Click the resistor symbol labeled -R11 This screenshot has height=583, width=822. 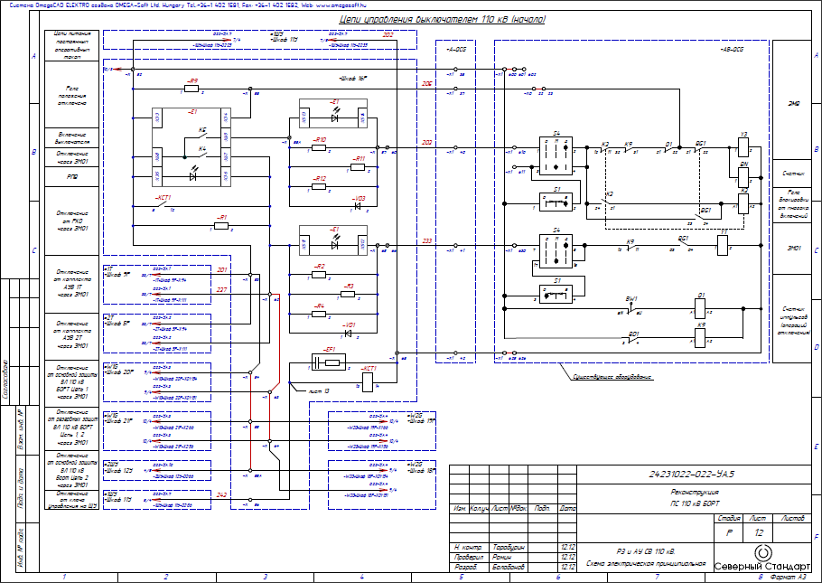(358, 167)
